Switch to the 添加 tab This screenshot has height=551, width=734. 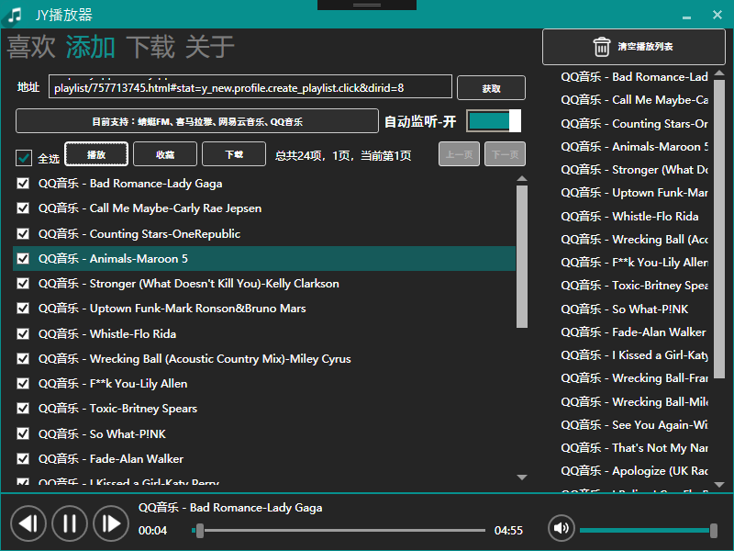click(90, 47)
